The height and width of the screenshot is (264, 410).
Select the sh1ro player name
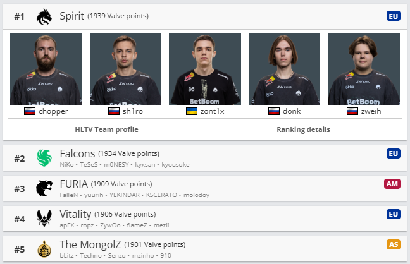[132, 111]
